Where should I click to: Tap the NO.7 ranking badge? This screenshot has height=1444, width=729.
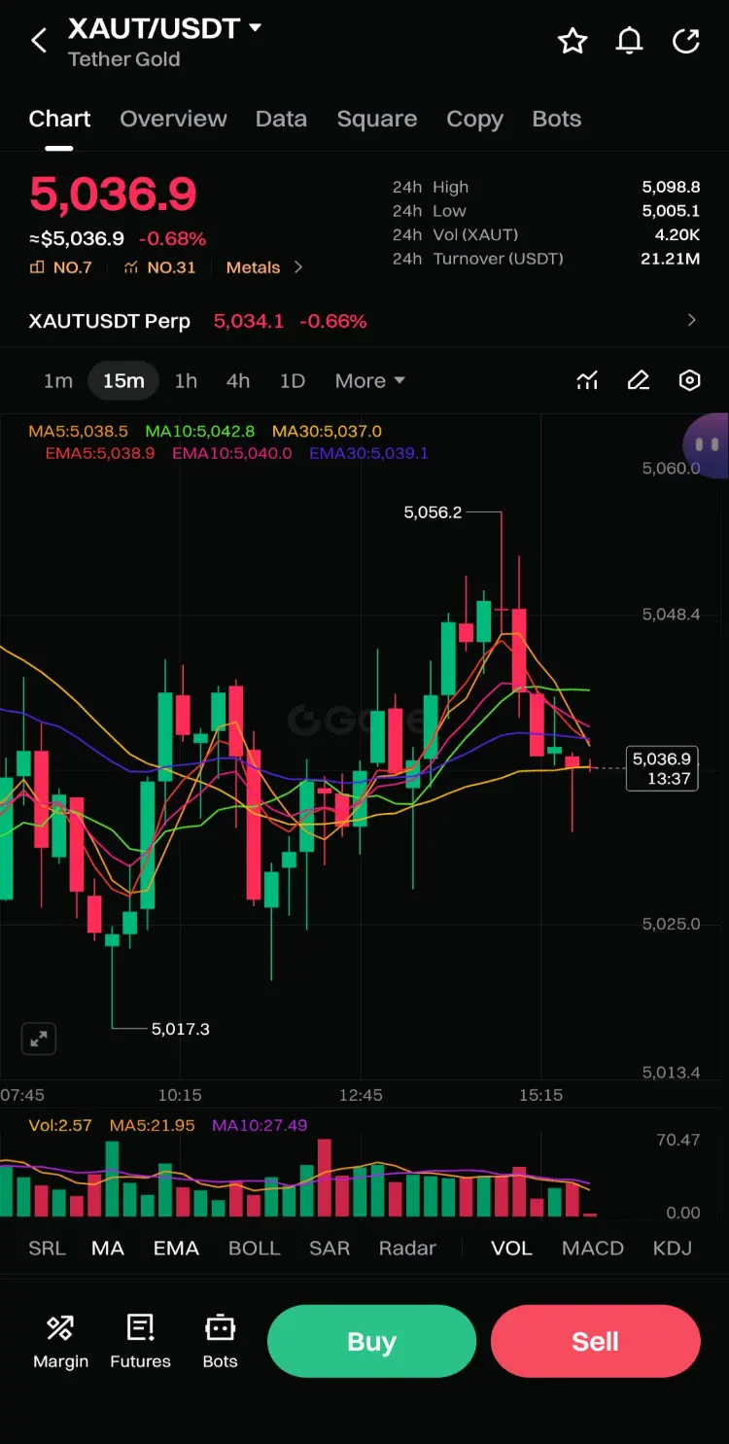(x=61, y=267)
